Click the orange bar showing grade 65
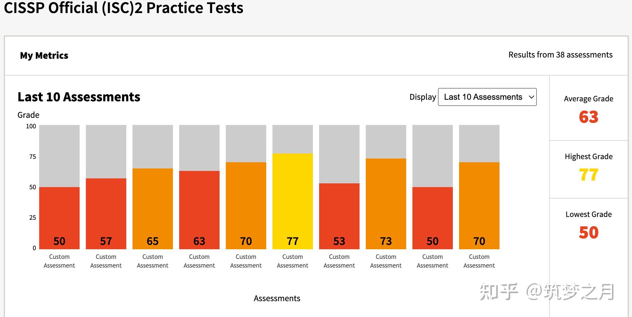 [152, 208]
